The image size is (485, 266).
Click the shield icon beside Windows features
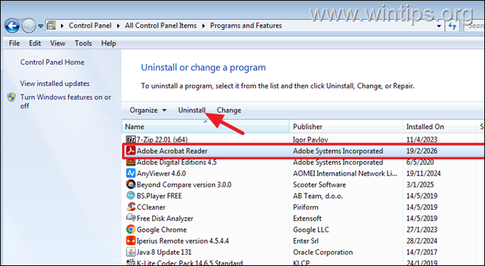(x=11, y=97)
